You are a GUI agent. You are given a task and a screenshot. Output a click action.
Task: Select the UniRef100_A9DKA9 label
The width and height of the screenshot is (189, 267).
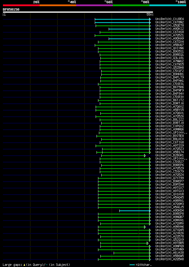pos(170,38)
